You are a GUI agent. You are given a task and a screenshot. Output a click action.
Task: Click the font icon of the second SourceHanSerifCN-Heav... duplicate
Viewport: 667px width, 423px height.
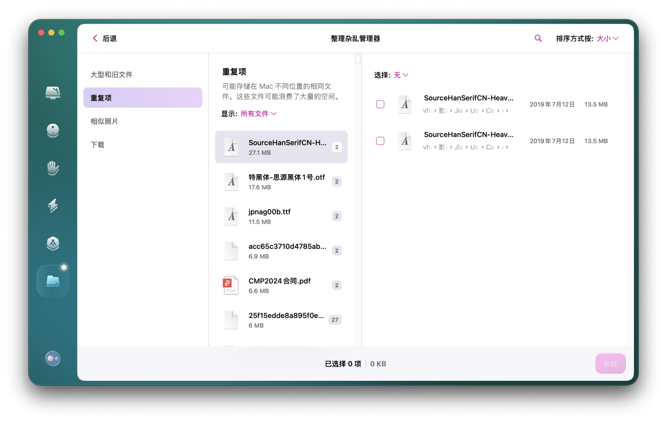pyautogui.click(x=405, y=141)
